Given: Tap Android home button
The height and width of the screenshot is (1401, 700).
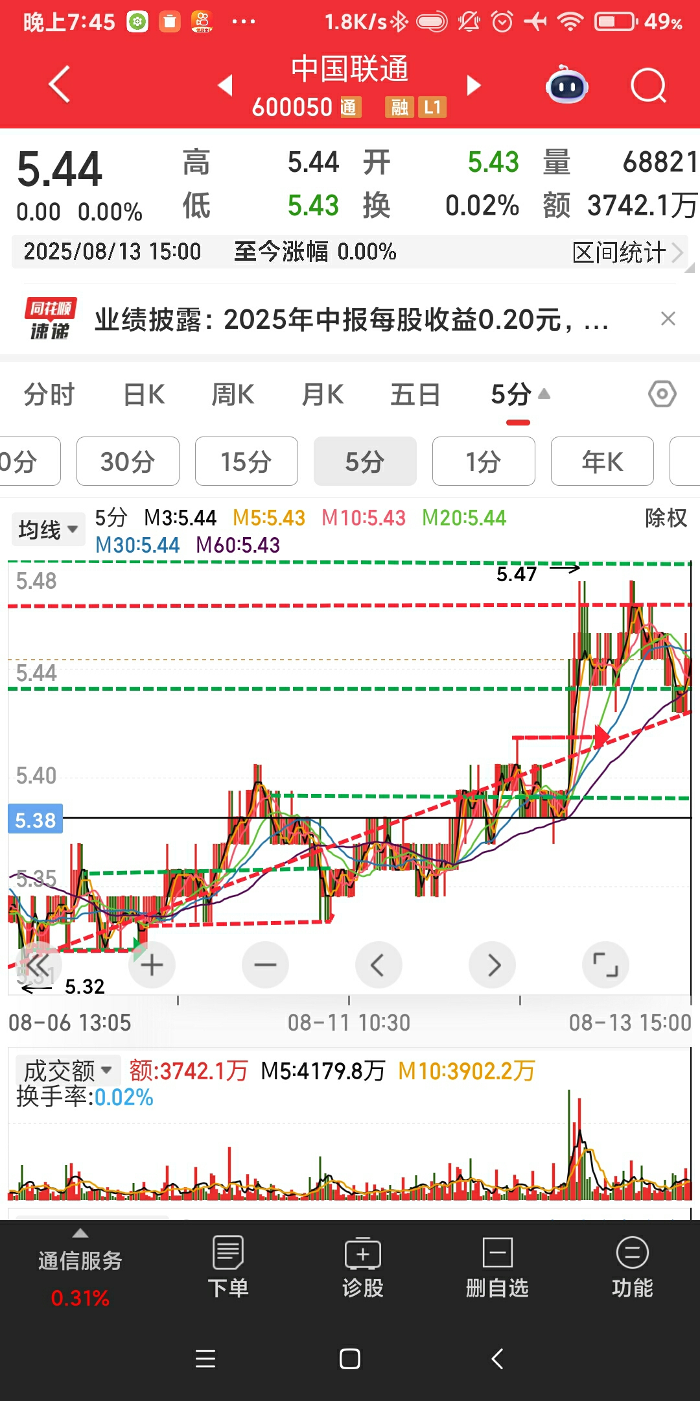Looking at the screenshot, I should coord(350,1358).
